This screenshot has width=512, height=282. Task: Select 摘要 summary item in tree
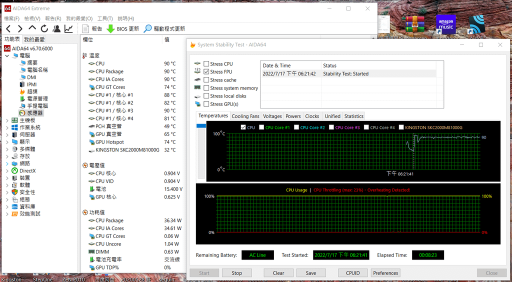tap(28, 62)
